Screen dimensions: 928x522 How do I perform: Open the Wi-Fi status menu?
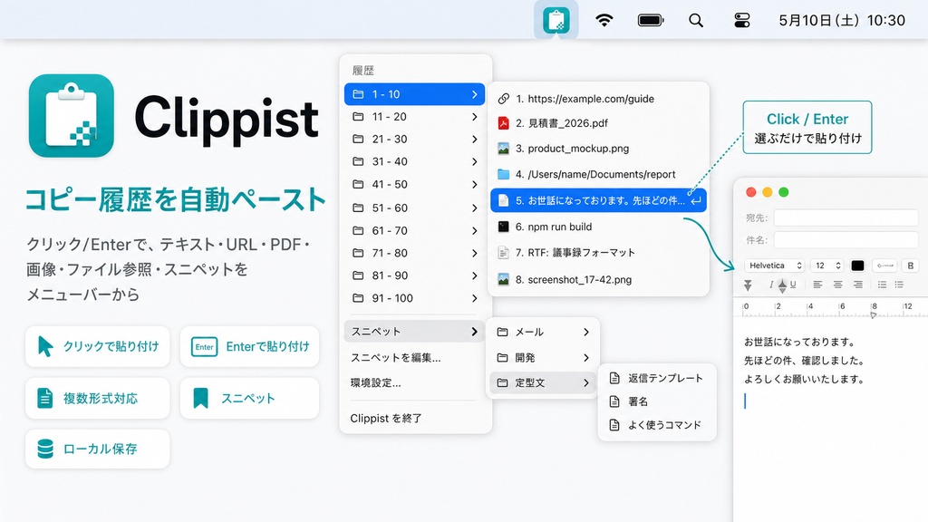604,20
